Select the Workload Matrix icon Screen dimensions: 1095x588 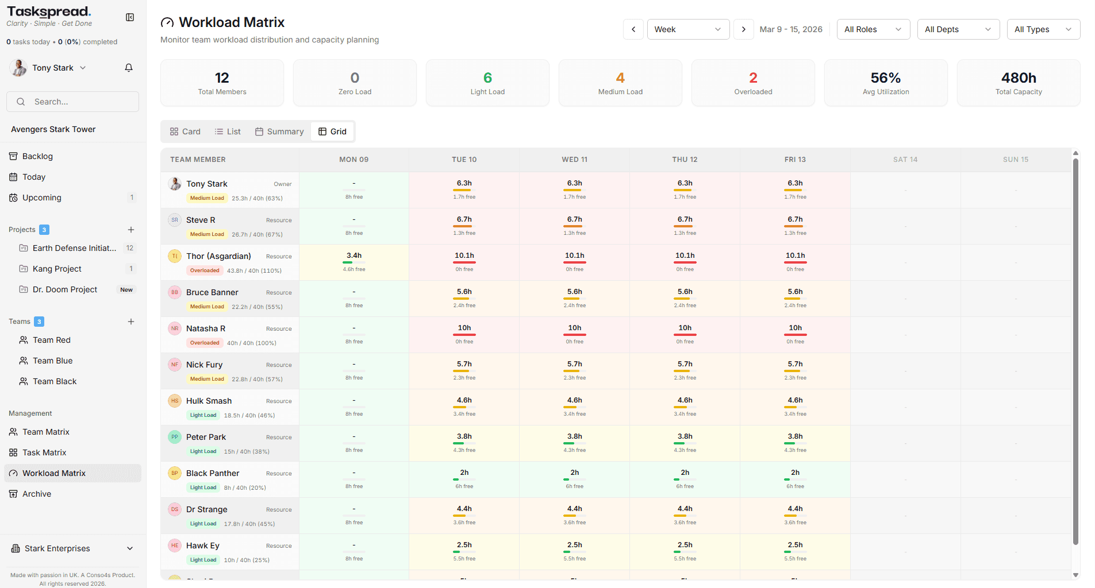13,473
